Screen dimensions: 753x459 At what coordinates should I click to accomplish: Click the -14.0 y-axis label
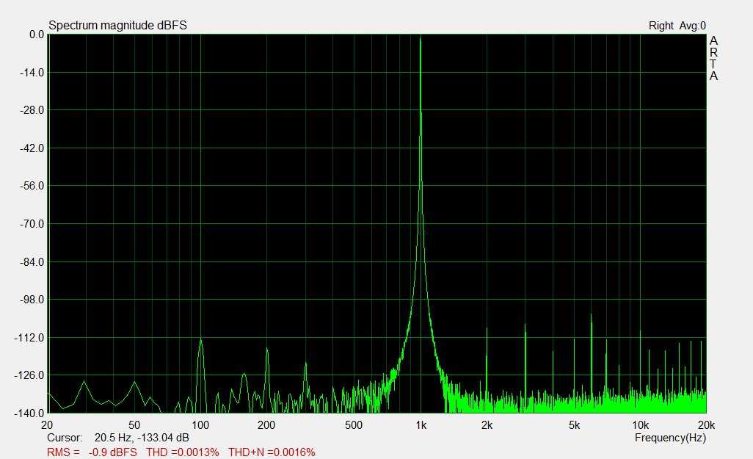tap(32, 73)
